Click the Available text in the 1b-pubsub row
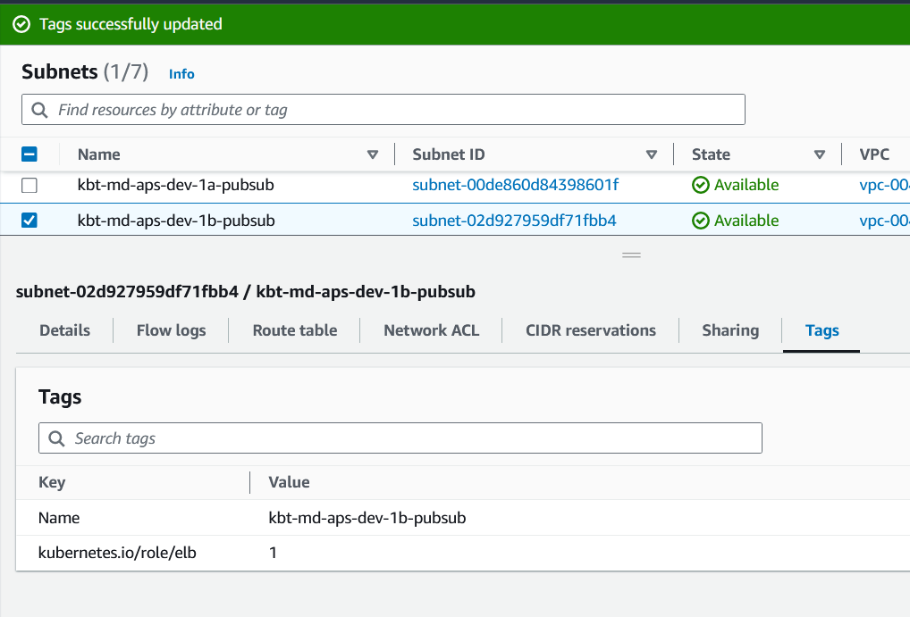Viewport: 910px width, 617px height. (x=746, y=221)
